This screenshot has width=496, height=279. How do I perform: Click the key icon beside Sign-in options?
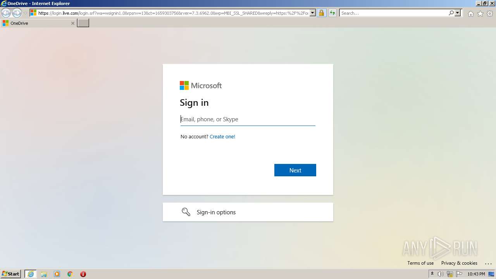pyautogui.click(x=186, y=212)
